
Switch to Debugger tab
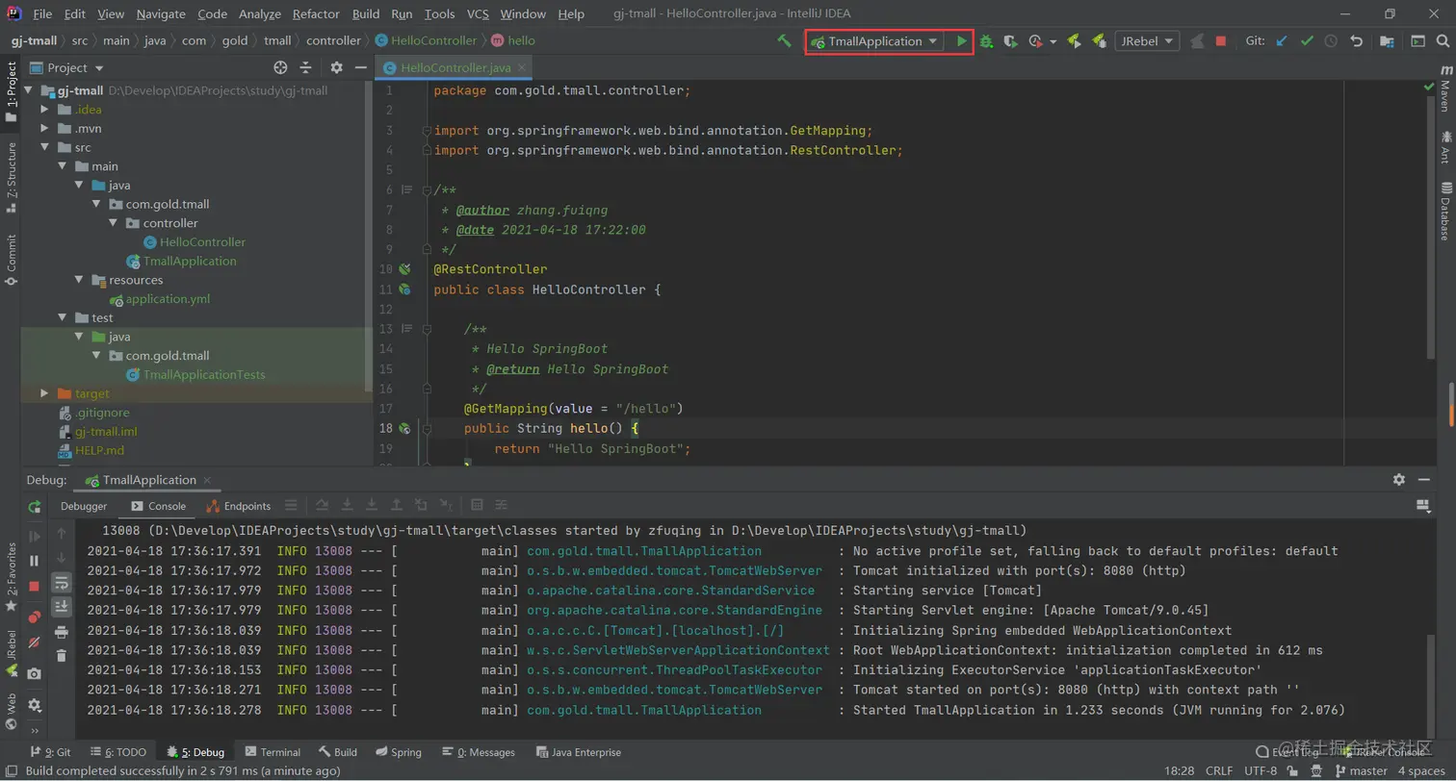coord(84,506)
